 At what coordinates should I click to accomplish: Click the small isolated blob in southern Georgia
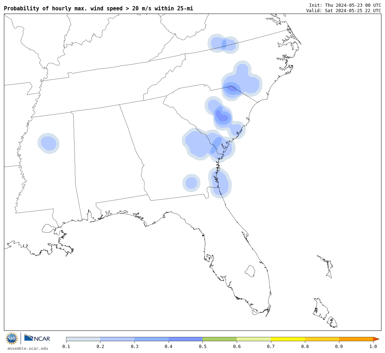click(191, 183)
